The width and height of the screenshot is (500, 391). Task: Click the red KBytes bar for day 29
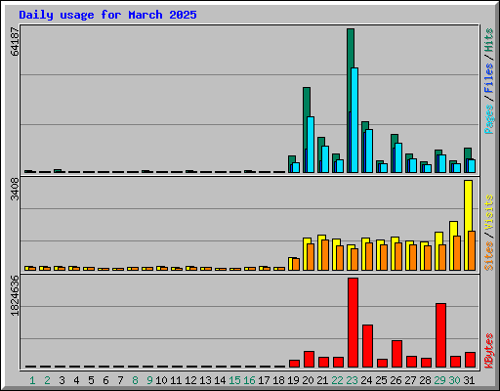(x=440, y=335)
